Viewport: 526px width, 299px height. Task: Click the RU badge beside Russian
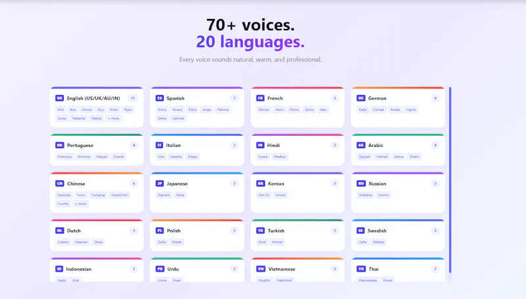tap(361, 184)
